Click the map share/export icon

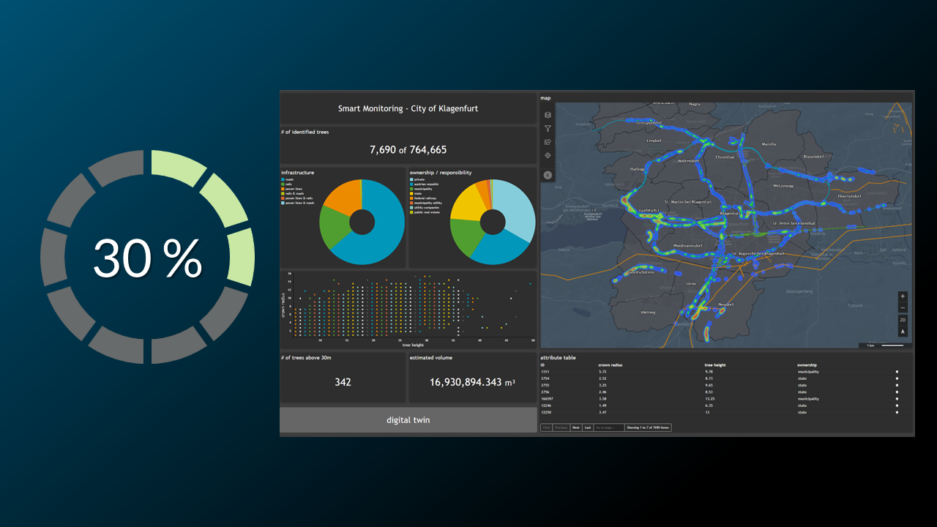point(548,142)
